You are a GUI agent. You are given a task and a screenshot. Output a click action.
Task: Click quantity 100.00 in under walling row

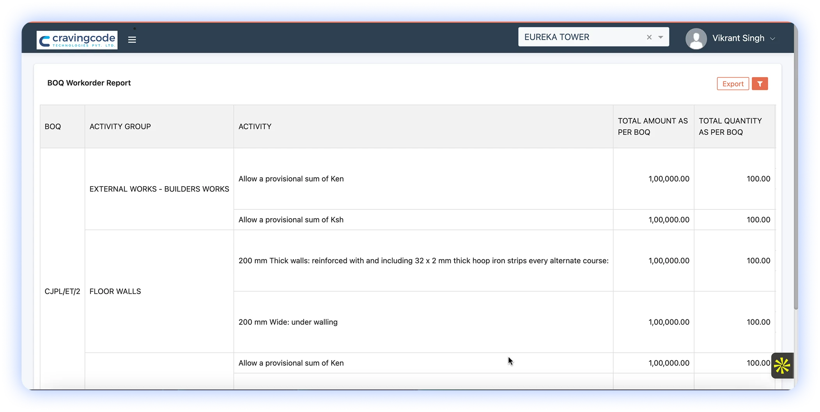point(758,322)
